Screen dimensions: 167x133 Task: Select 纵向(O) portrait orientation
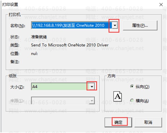[x=140, y=86]
